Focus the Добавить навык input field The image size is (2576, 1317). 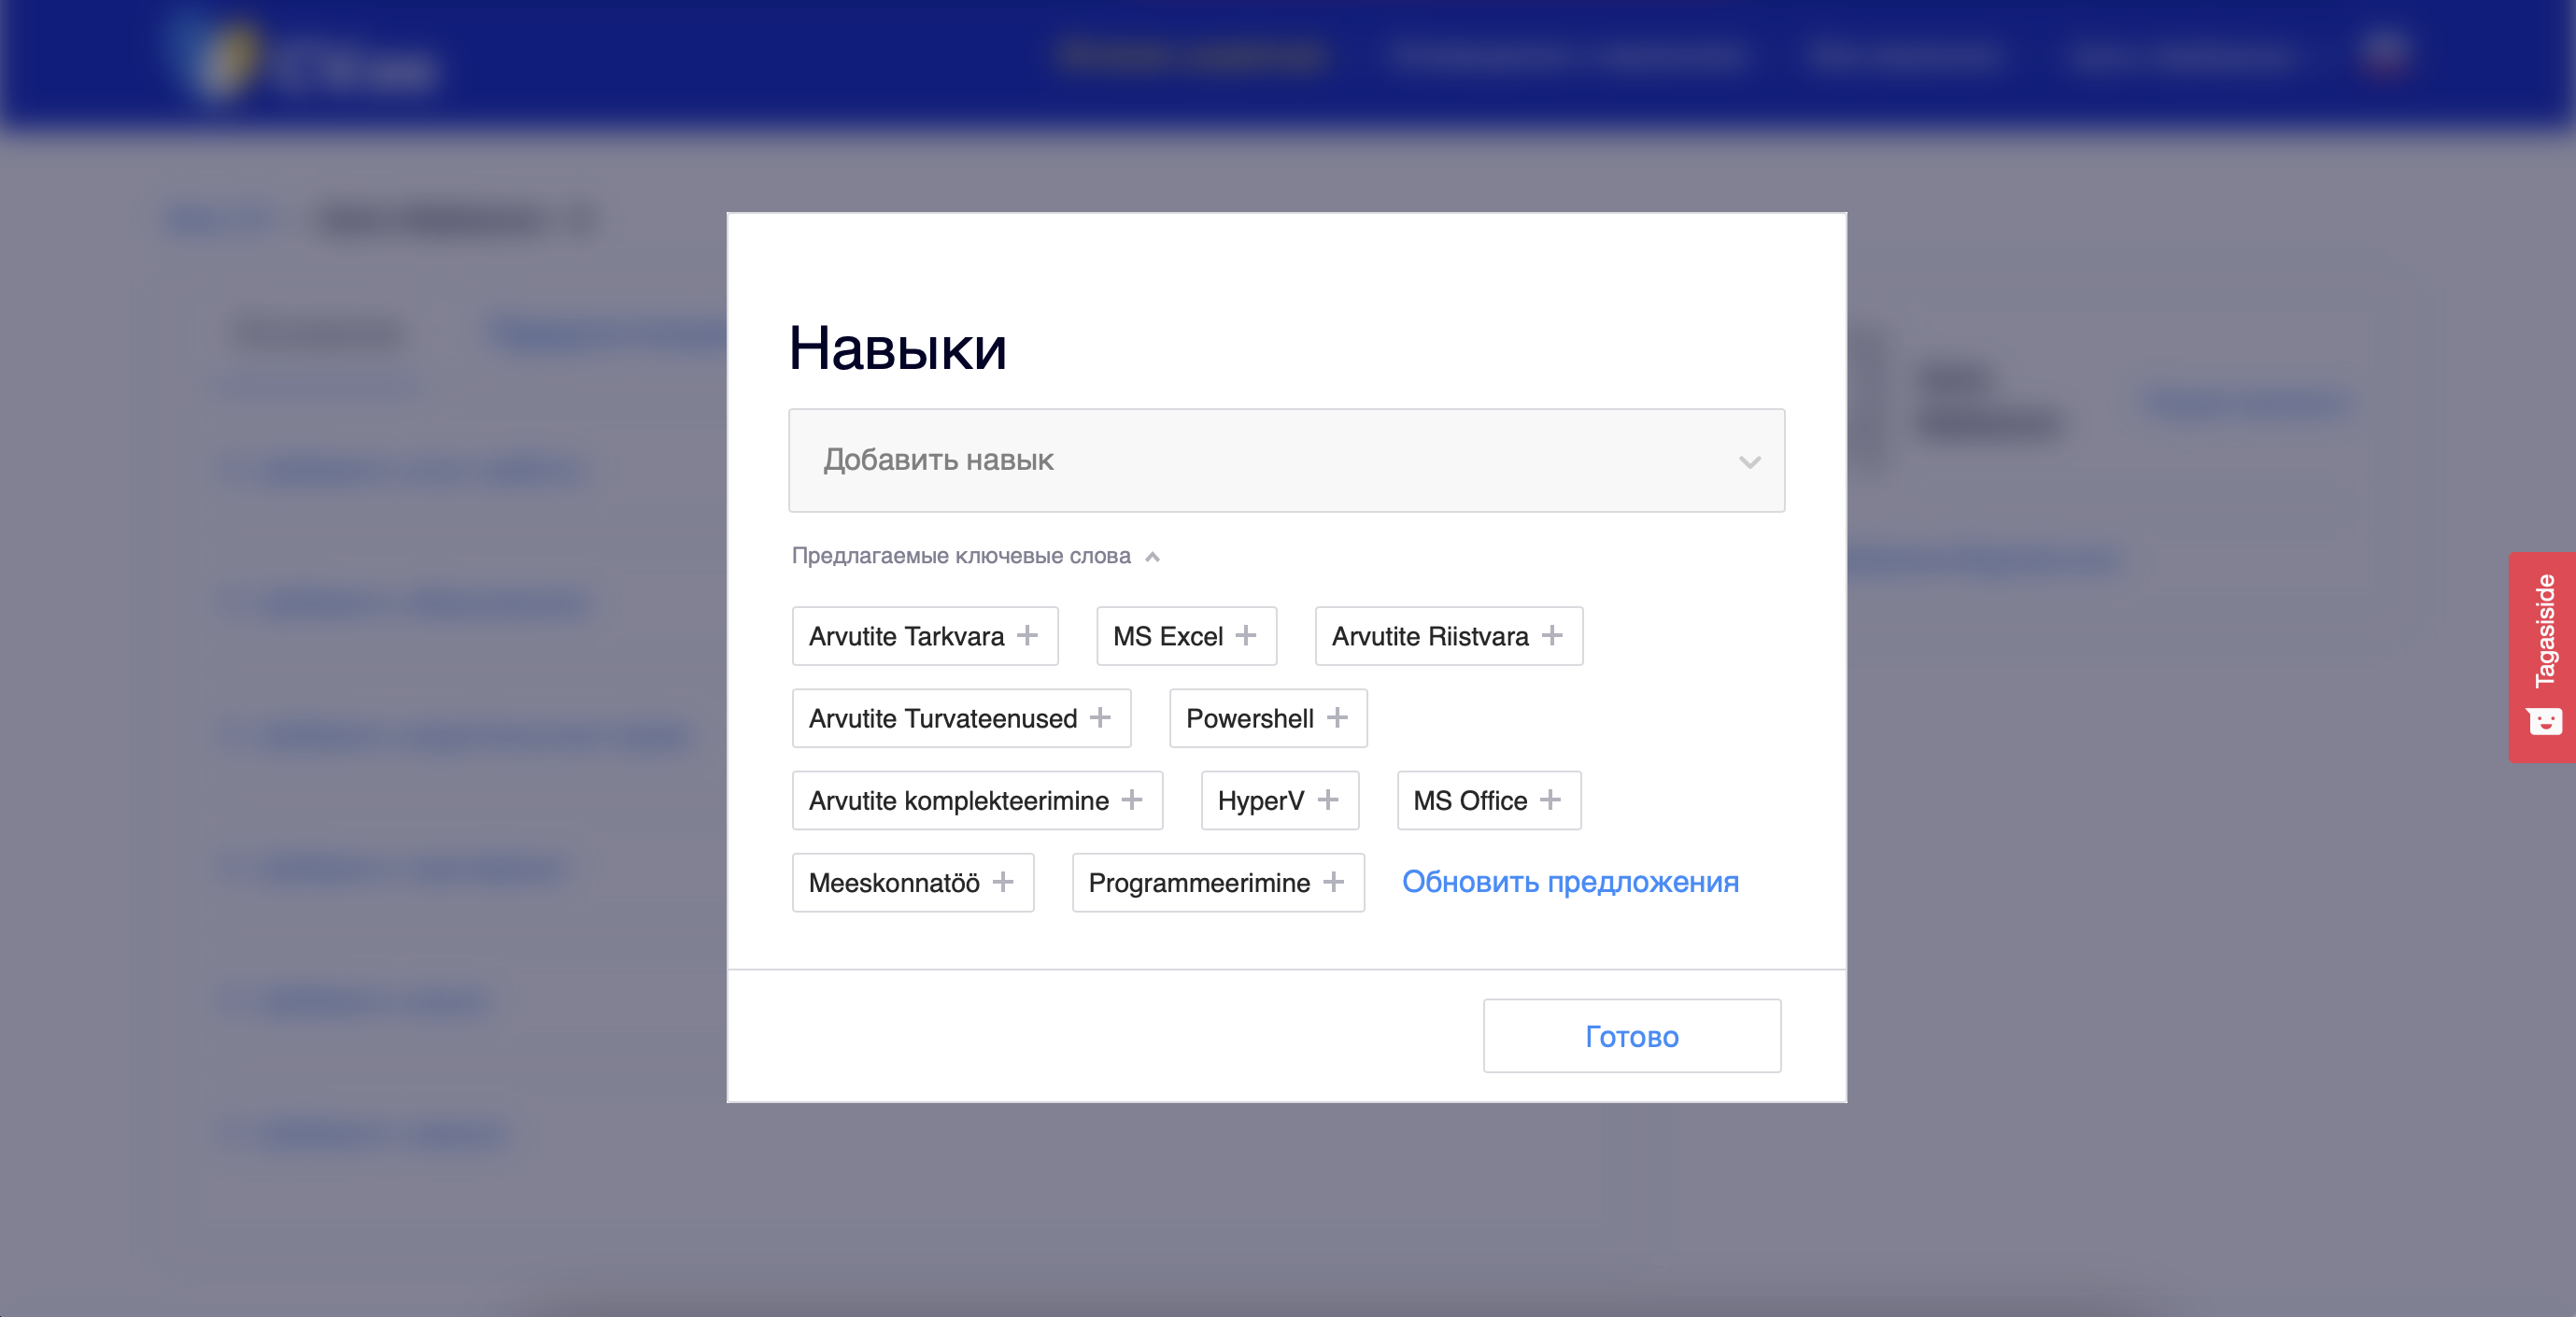pyautogui.click(x=1287, y=461)
